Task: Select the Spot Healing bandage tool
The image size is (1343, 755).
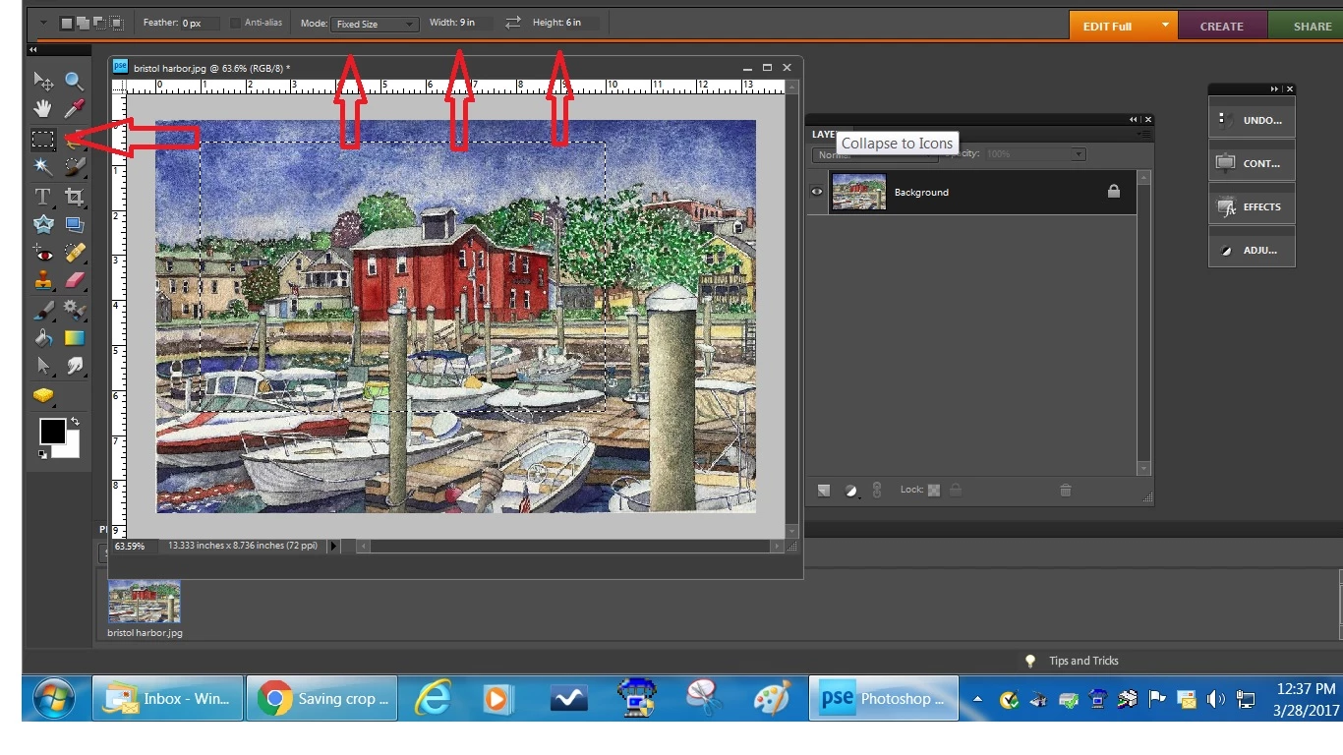Action: (x=74, y=254)
